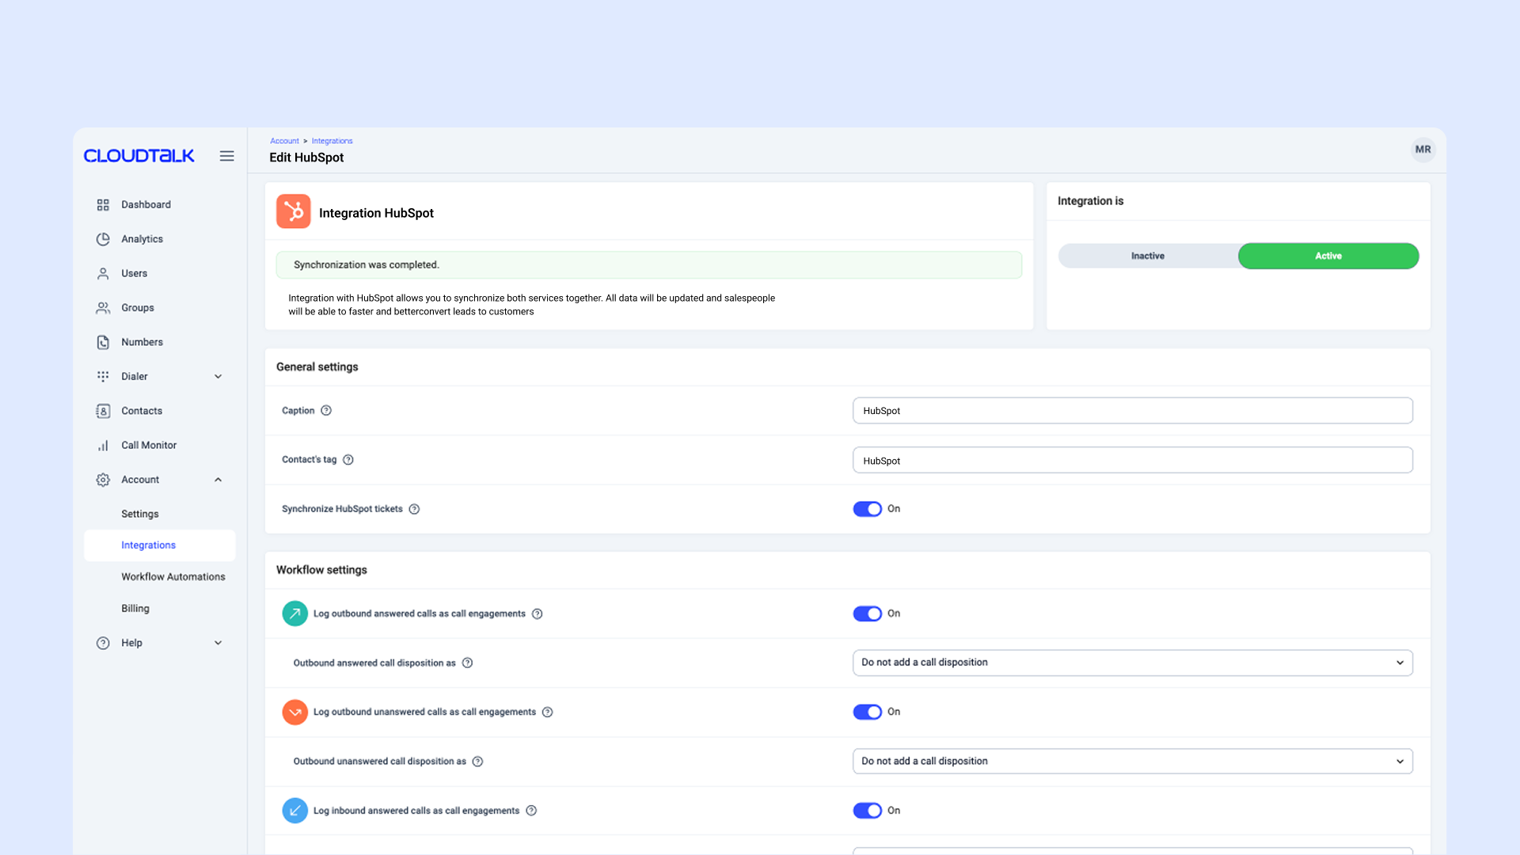
Task: Click the hamburger menu icon beside CloudTalk logo
Action: click(226, 156)
